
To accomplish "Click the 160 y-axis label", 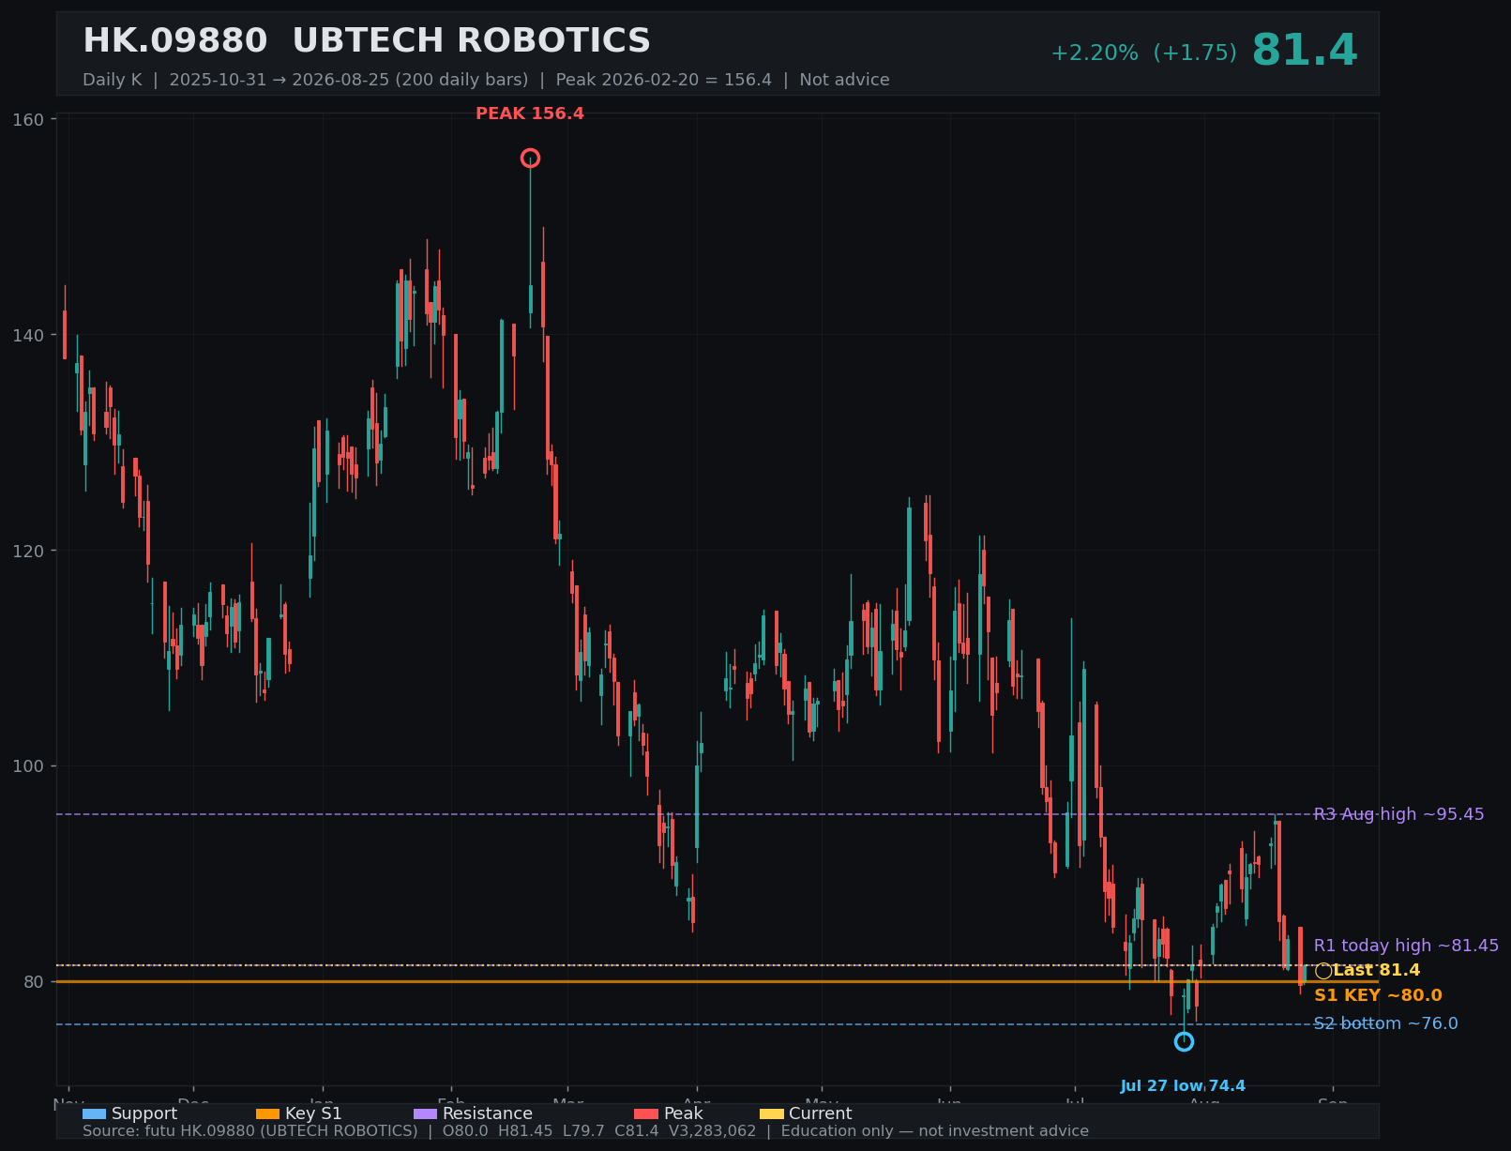I will [x=28, y=119].
